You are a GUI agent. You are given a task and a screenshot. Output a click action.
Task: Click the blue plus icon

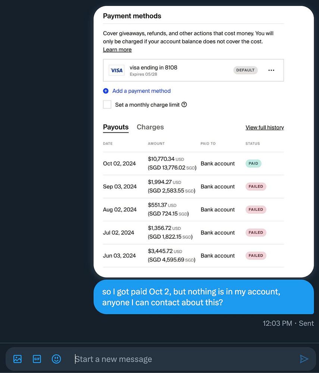coord(106,91)
